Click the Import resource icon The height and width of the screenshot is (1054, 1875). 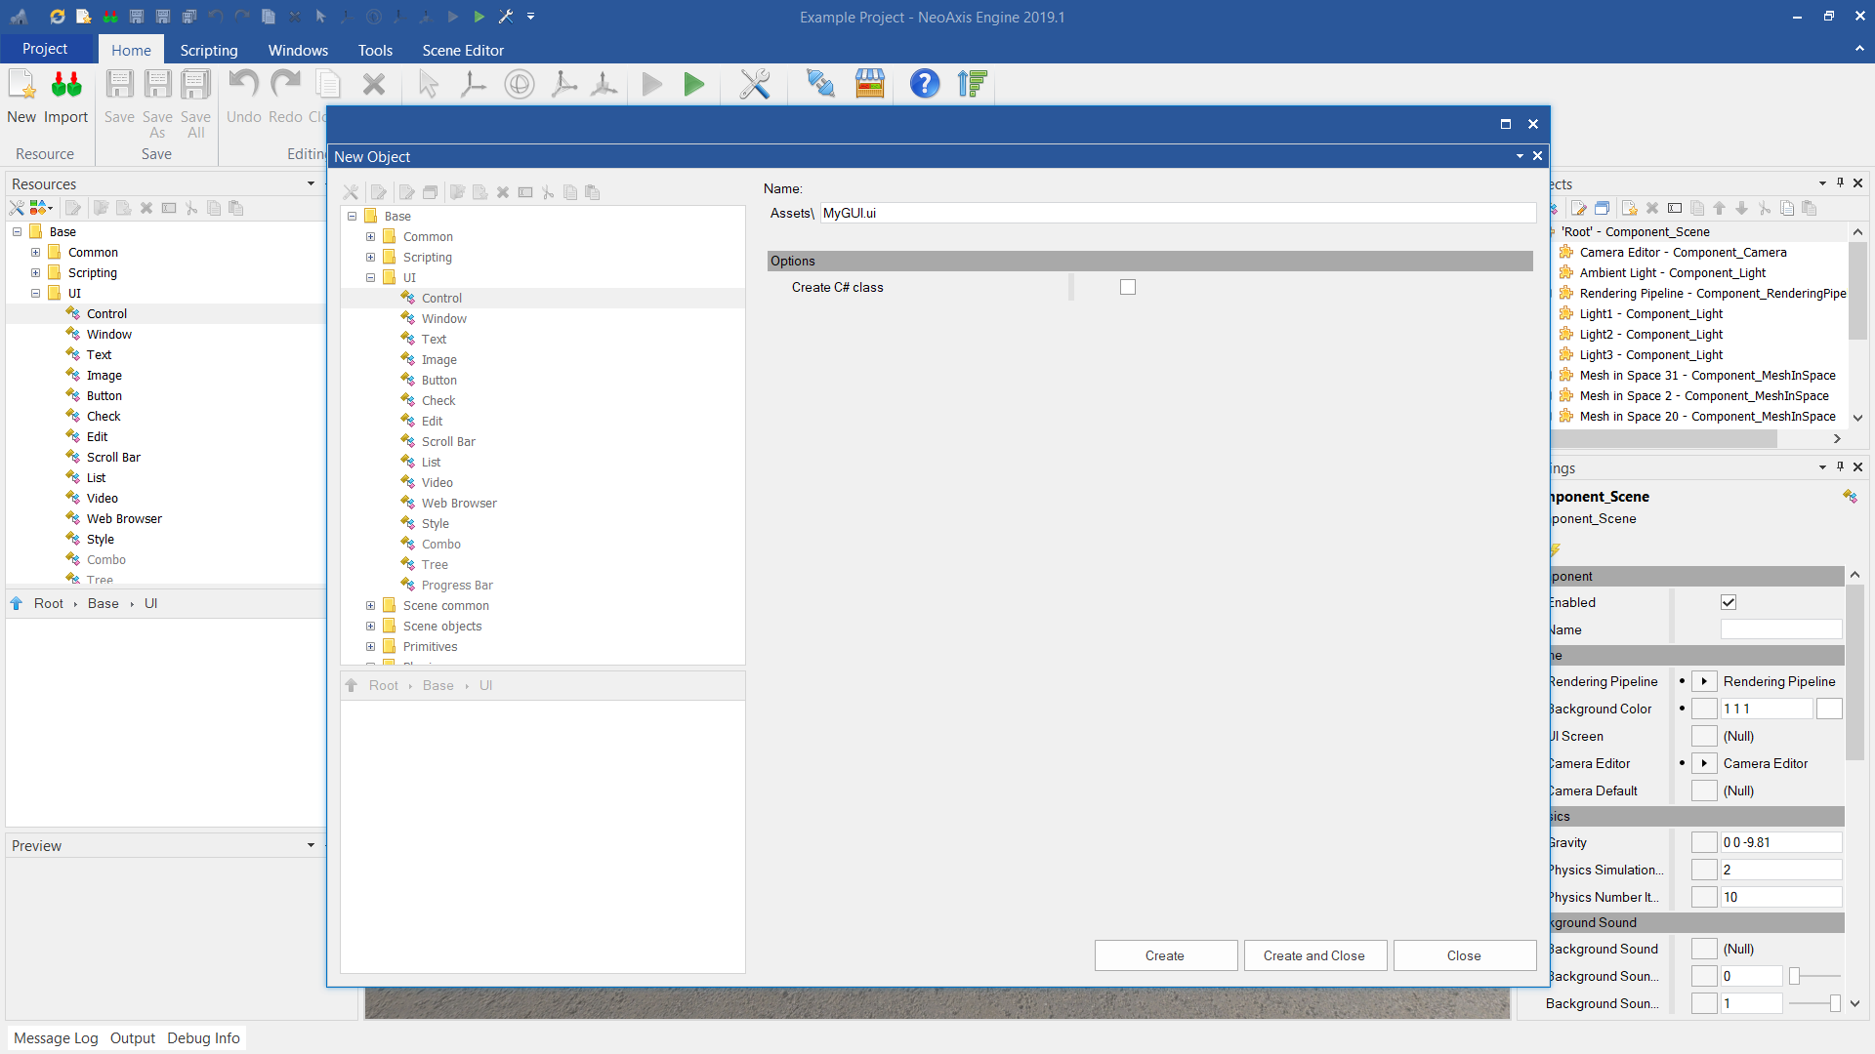point(65,86)
